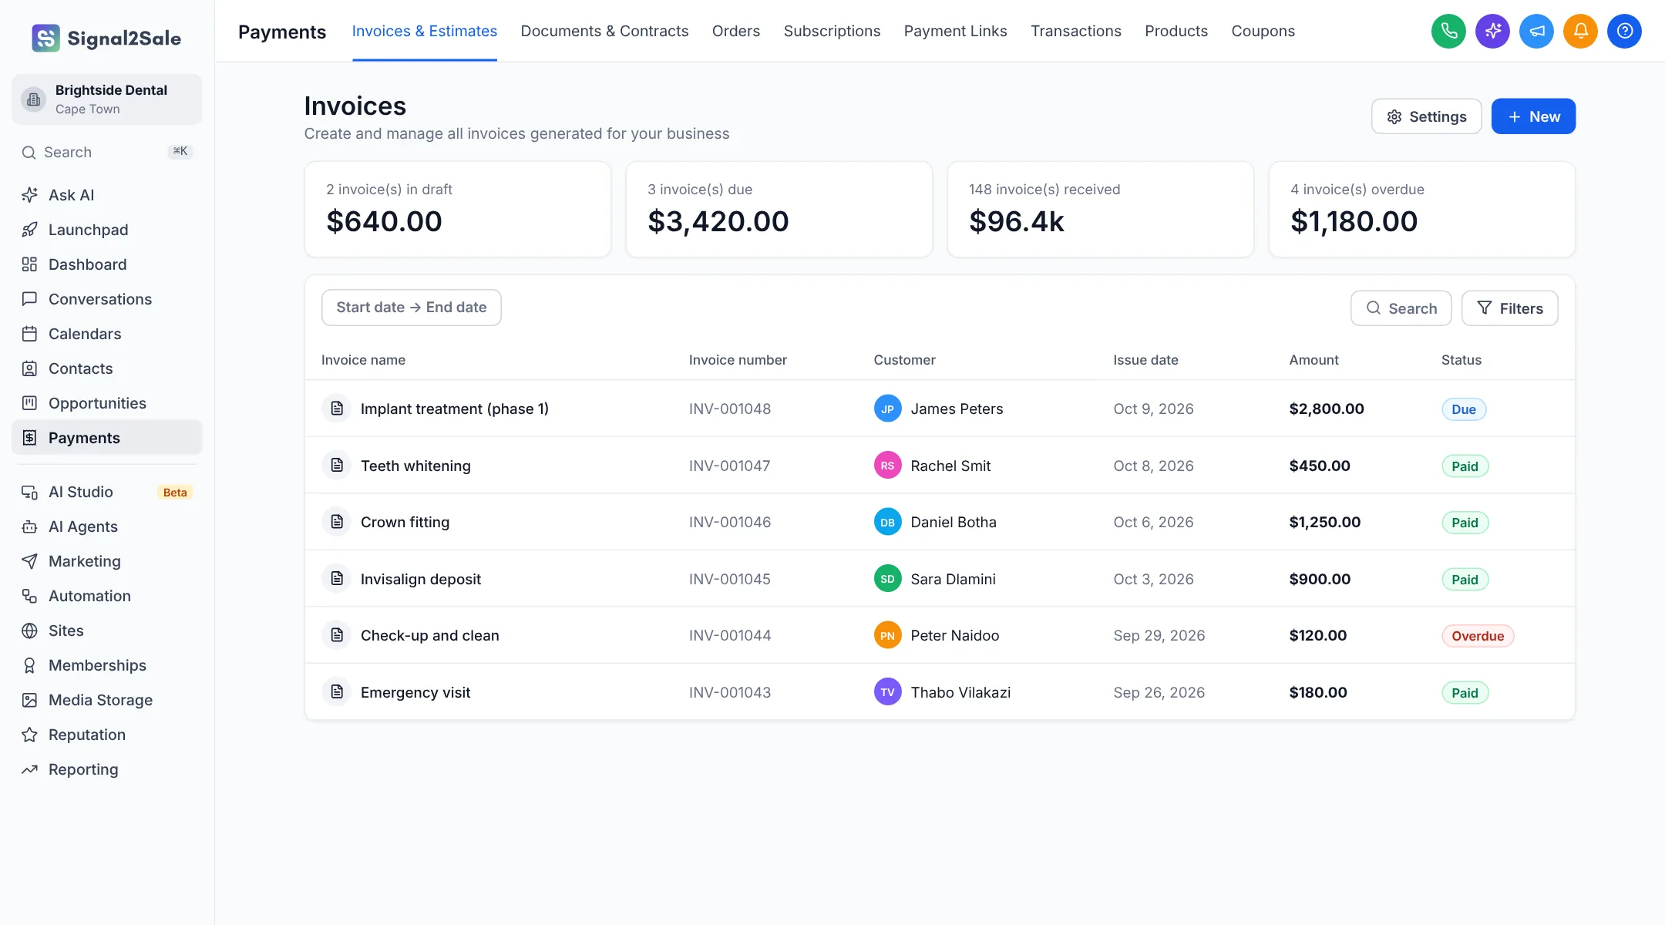Click the Ask AI sparkle icon
Viewport: 1665px width, 925px height.
[x=29, y=195]
